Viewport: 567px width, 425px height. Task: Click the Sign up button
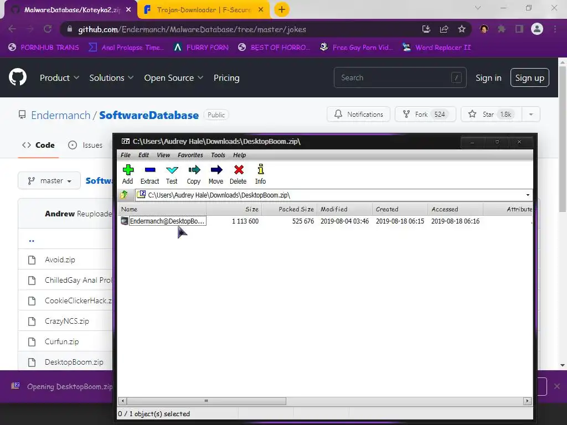point(529,77)
